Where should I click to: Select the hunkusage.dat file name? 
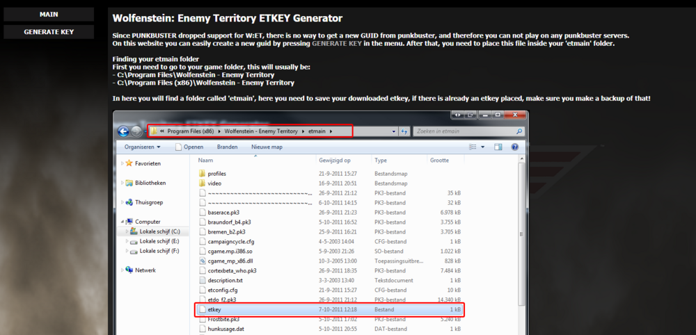tap(226, 329)
